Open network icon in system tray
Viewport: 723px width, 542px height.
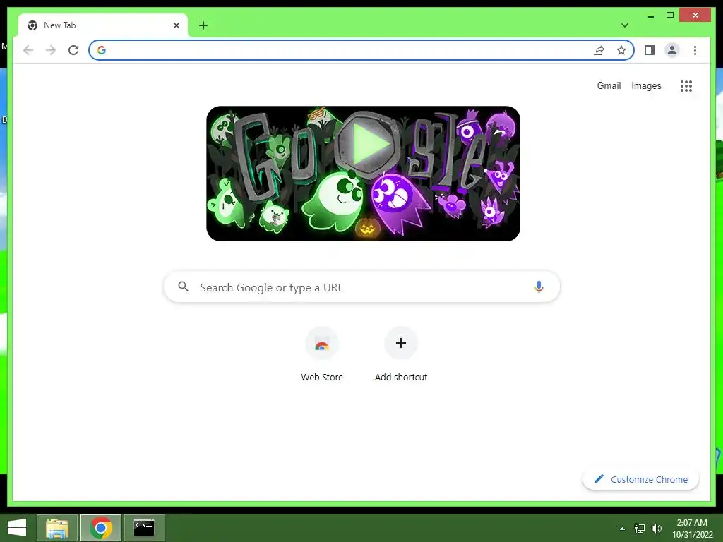point(640,528)
